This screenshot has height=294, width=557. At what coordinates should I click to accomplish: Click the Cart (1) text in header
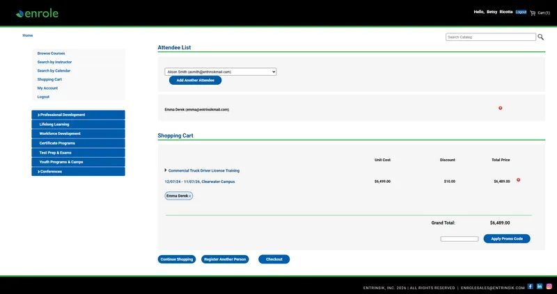(544, 13)
